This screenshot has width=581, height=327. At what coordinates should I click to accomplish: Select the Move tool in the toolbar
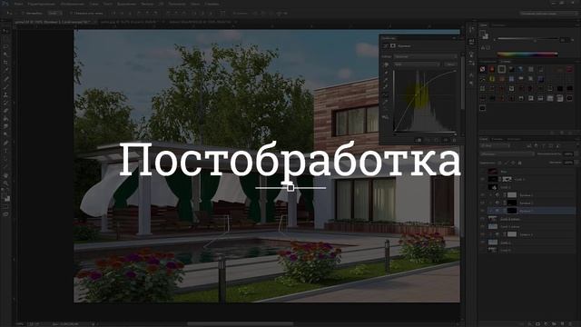click(5, 31)
